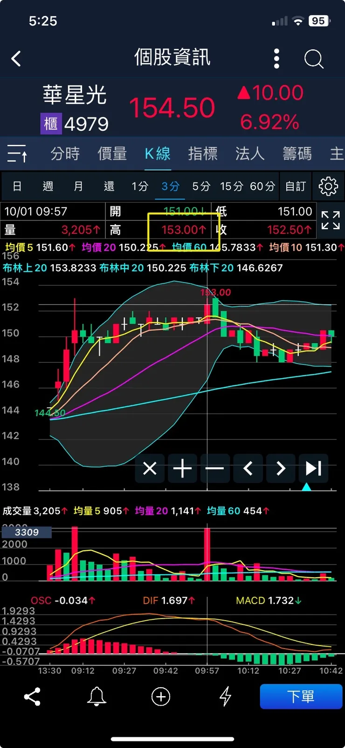The height and width of the screenshot is (748, 345).
Task: Tap the 3309 volume axis tag
Action: (27, 532)
